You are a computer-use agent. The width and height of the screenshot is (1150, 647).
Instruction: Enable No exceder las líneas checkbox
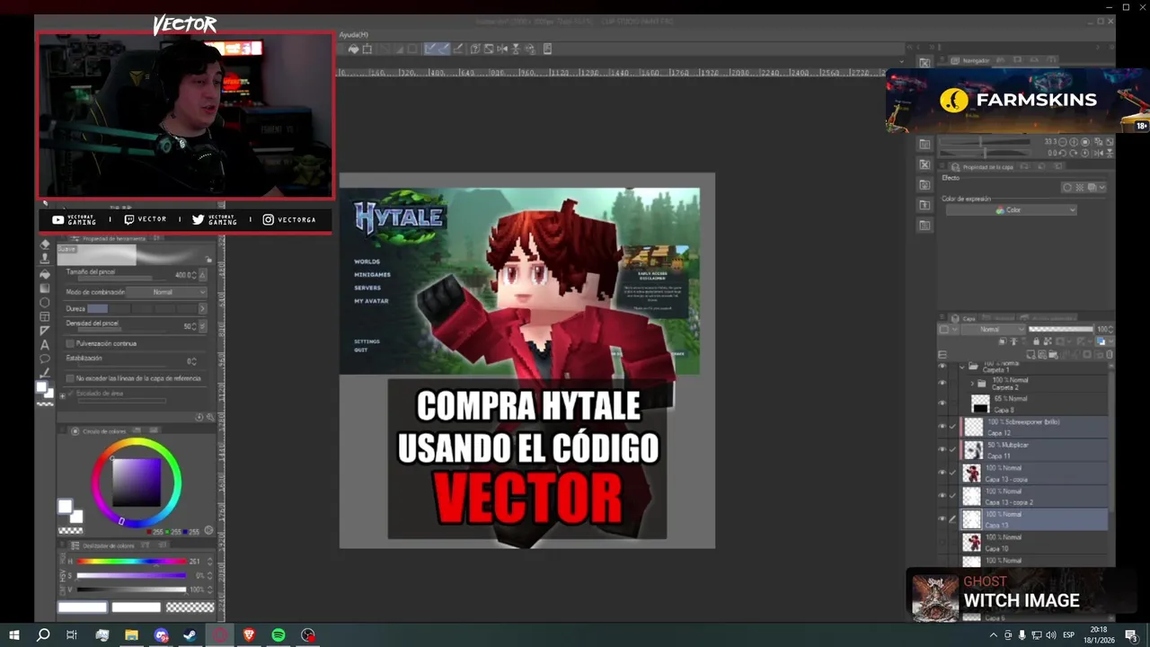pos(70,378)
